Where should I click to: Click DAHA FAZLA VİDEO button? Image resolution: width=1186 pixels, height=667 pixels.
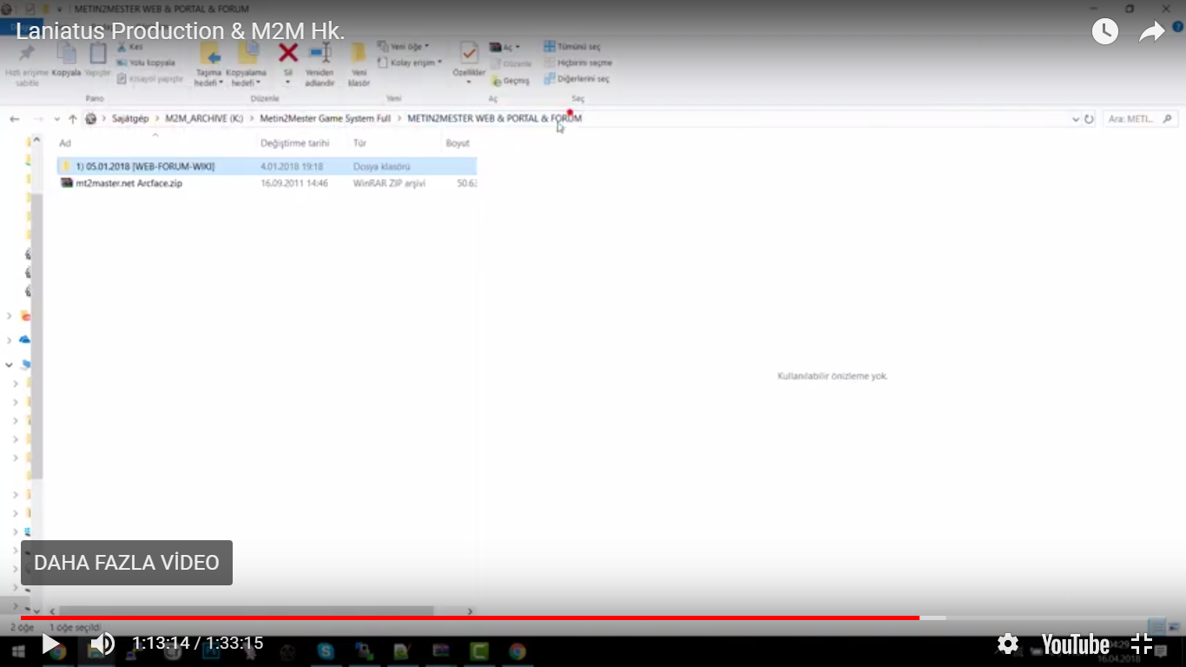(x=127, y=563)
